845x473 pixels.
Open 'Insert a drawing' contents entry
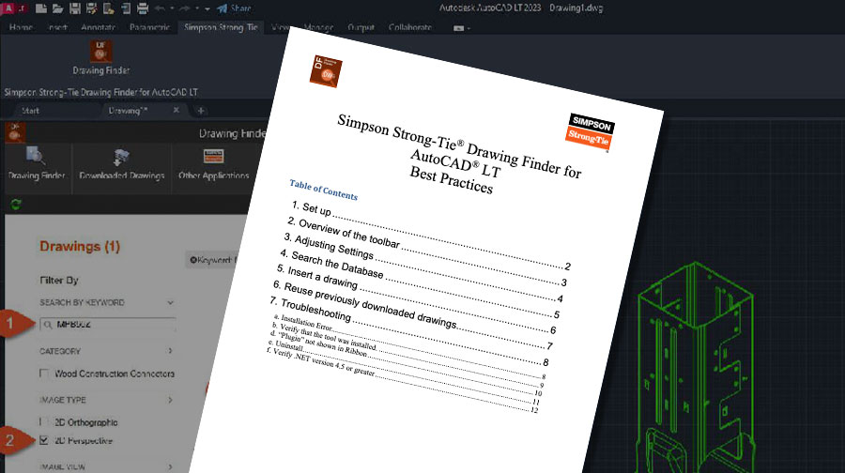[416, 299]
